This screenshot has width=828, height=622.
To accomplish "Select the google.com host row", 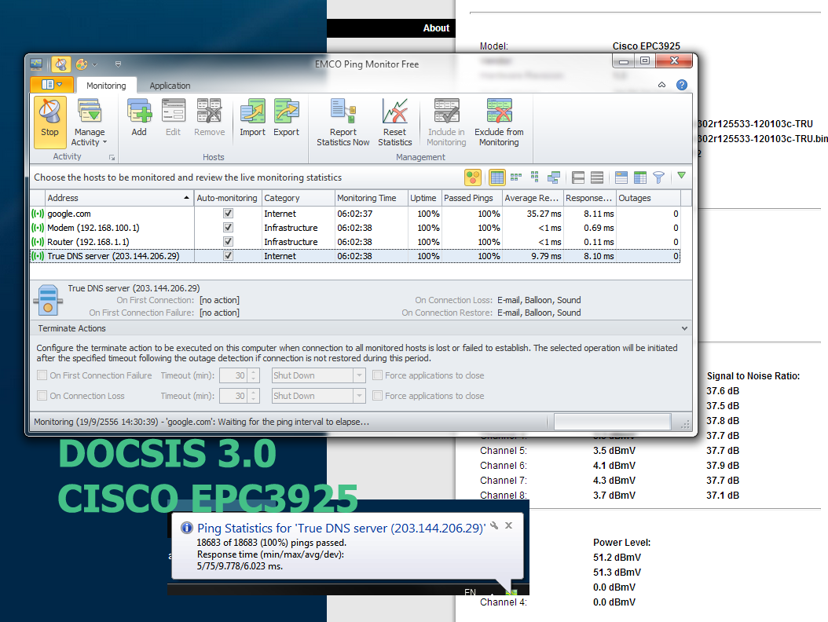I will pos(355,214).
